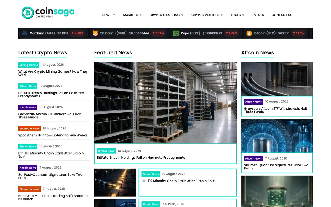Select the Cardano coin icon in ticker
Image resolution: width=331 pixels, height=207 pixels.
(25, 33)
